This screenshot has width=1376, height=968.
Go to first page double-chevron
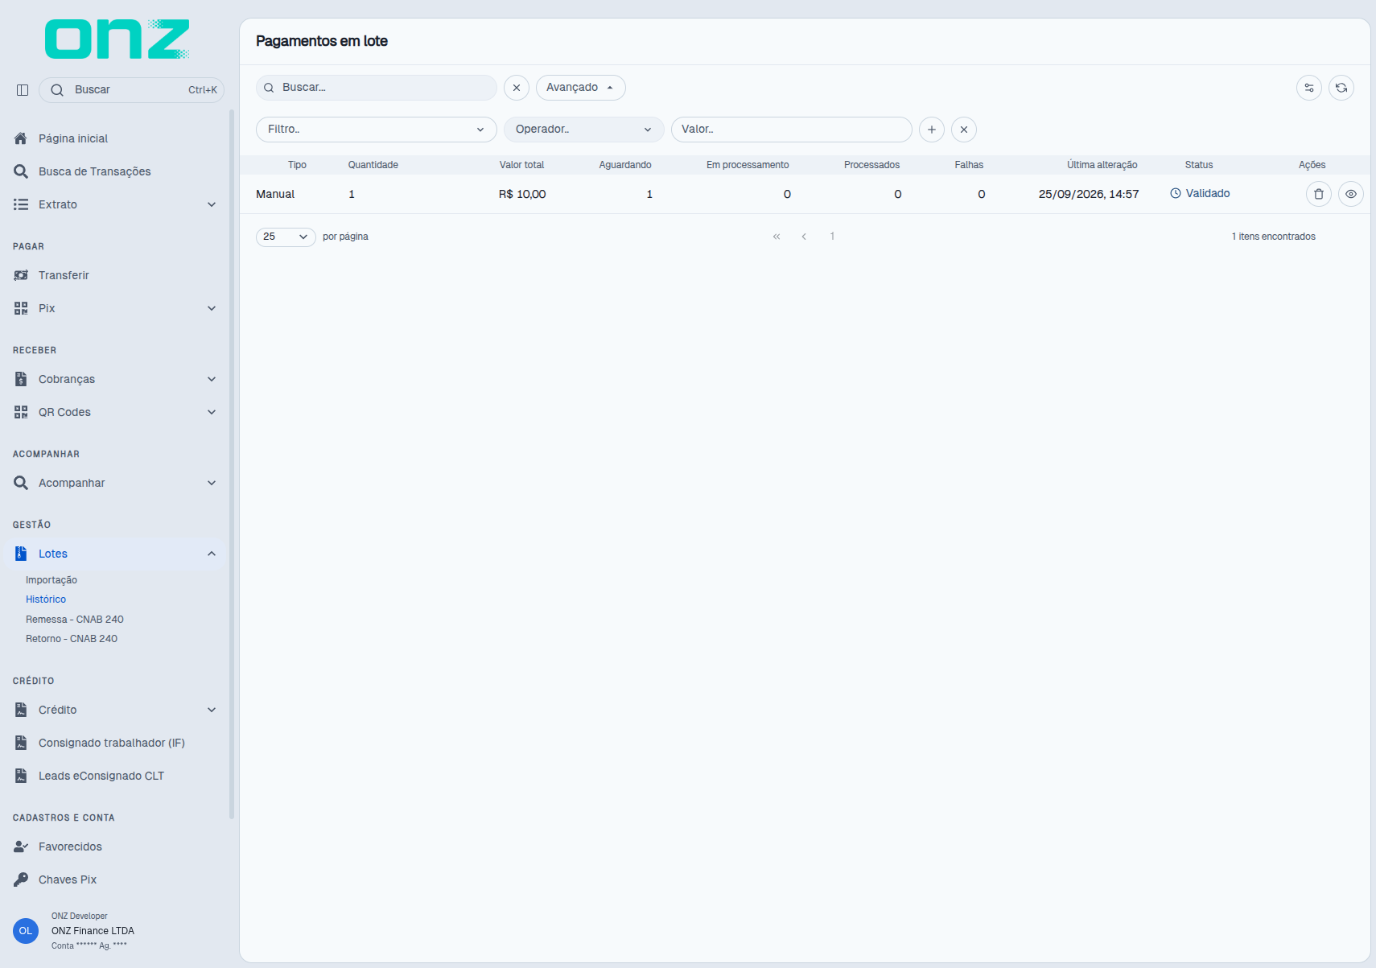pos(777,237)
